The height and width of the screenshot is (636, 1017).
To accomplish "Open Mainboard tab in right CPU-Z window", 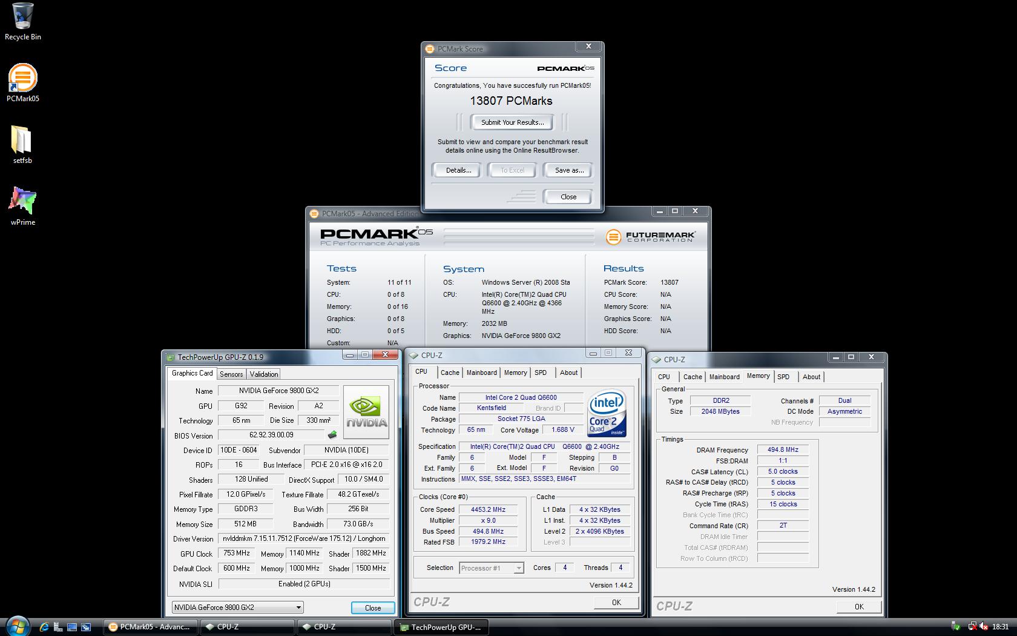I will [x=725, y=377].
